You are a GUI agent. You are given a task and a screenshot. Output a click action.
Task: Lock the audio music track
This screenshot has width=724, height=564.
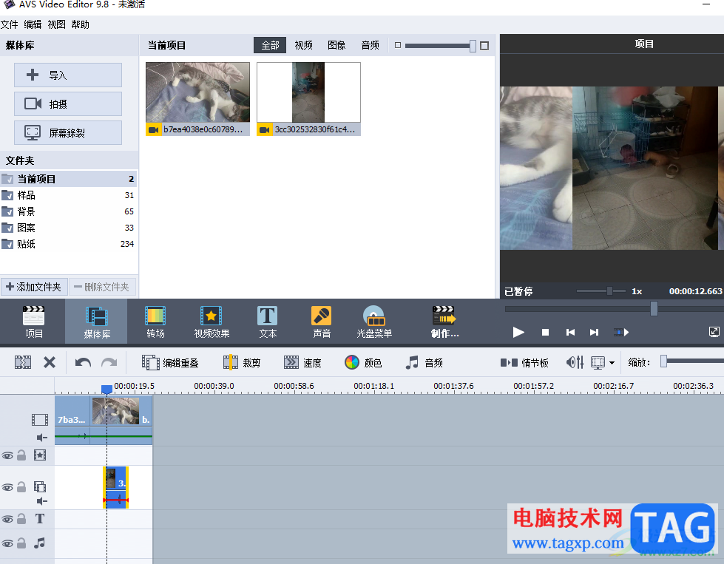pos(21,543)
